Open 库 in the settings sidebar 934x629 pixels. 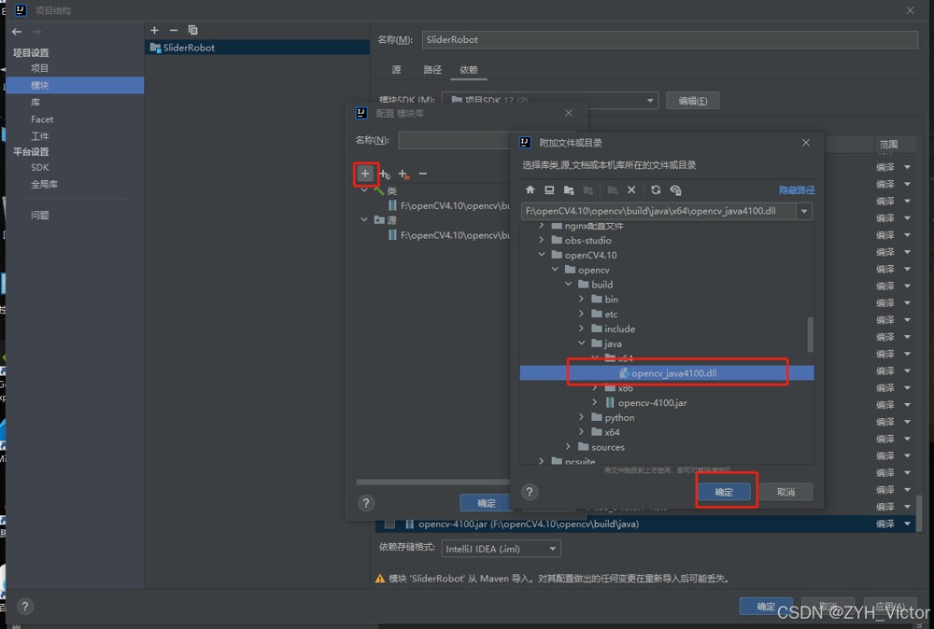tap(35, 103)
